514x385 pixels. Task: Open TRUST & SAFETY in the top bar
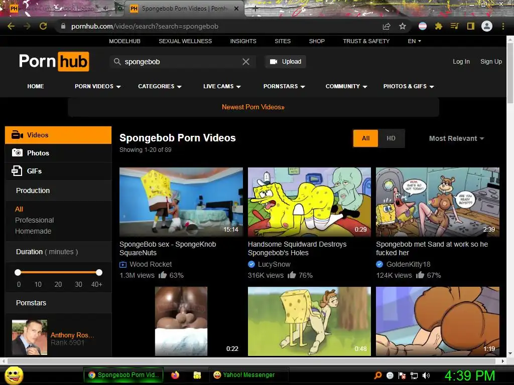click(366, 41)
